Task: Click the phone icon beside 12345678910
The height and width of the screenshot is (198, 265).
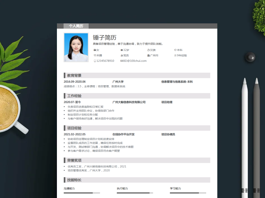Action: pos(95,61)
